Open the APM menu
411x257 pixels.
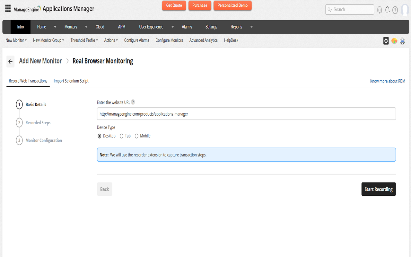122,27
